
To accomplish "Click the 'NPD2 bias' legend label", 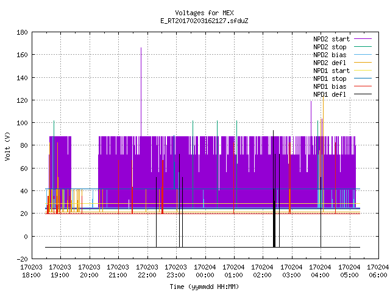I will tap(330, 55).
